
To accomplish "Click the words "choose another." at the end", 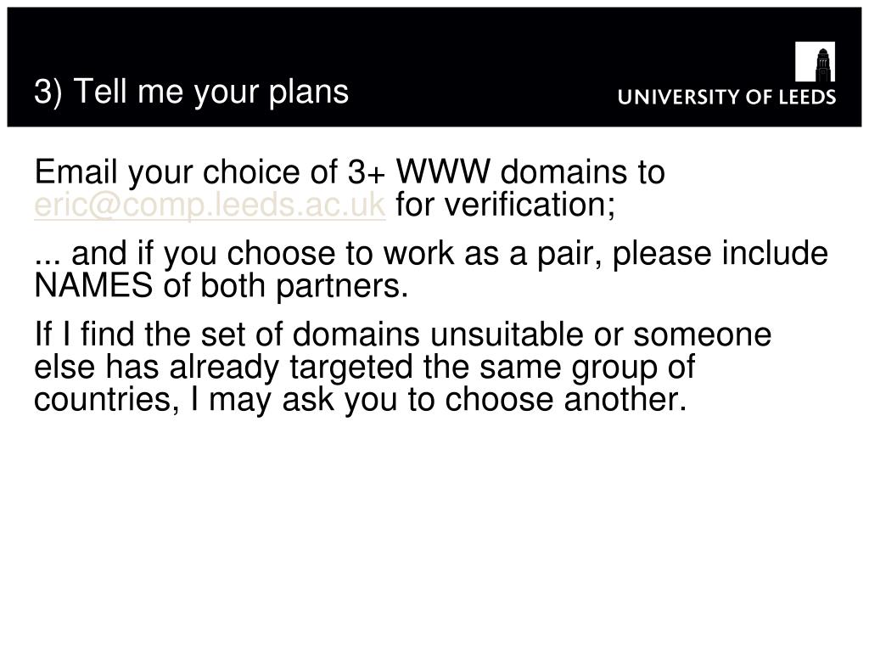I will 566,400.
